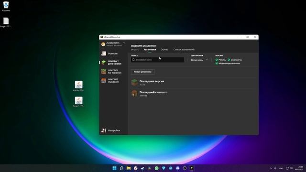Select the Последний снапшот installation row
Screen dimensions: 306x172
pos(193,94)
